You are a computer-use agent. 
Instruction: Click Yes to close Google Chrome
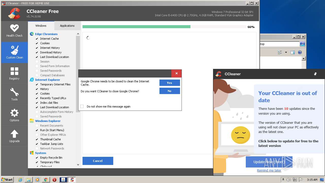pyautogui.click(x=170, y=83)
